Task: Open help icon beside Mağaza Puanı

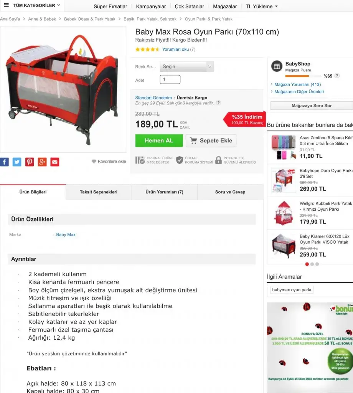Action: click(x=337, y=76)
